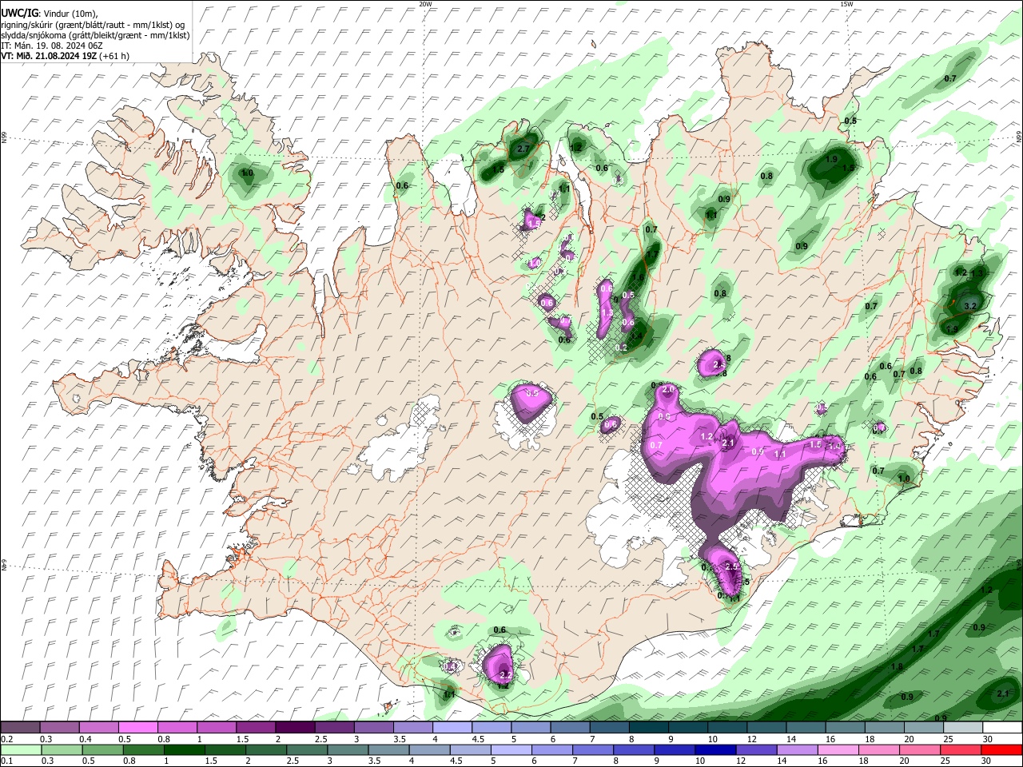Click the dark navy swatch in the rain scale
Image resolution: width=1023 pixels, height=767 pixels.
[714, 750]
